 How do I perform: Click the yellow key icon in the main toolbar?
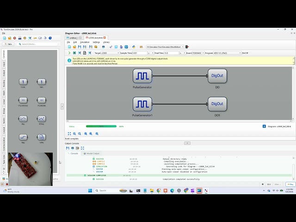pos(35,38)
